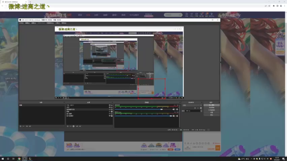Viewport: 287px width, 161px height.
Task: Adjust Mic/Aux volume slider
Action: click(144, 116)
